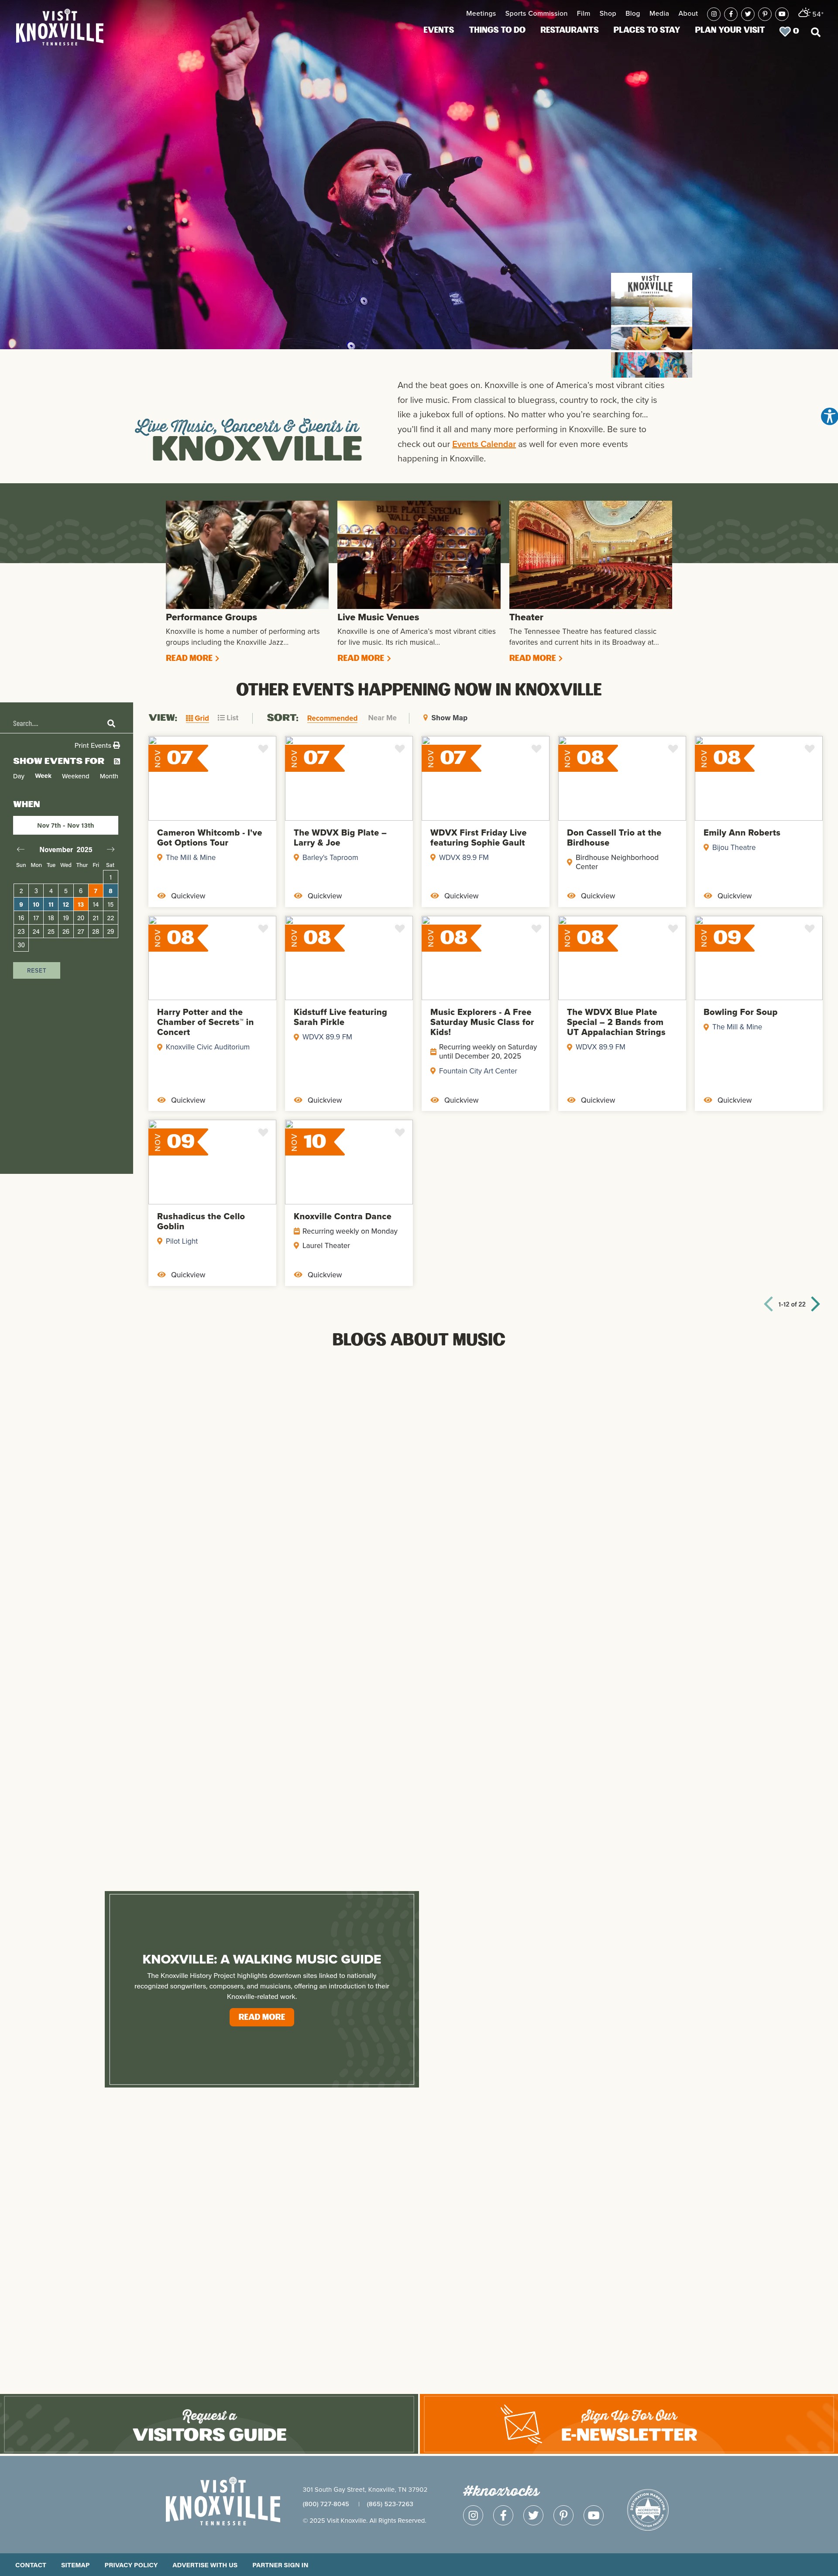838x2576 pixels.
Task: Open the accessibility widget icon
Action: tap(829, 416)
